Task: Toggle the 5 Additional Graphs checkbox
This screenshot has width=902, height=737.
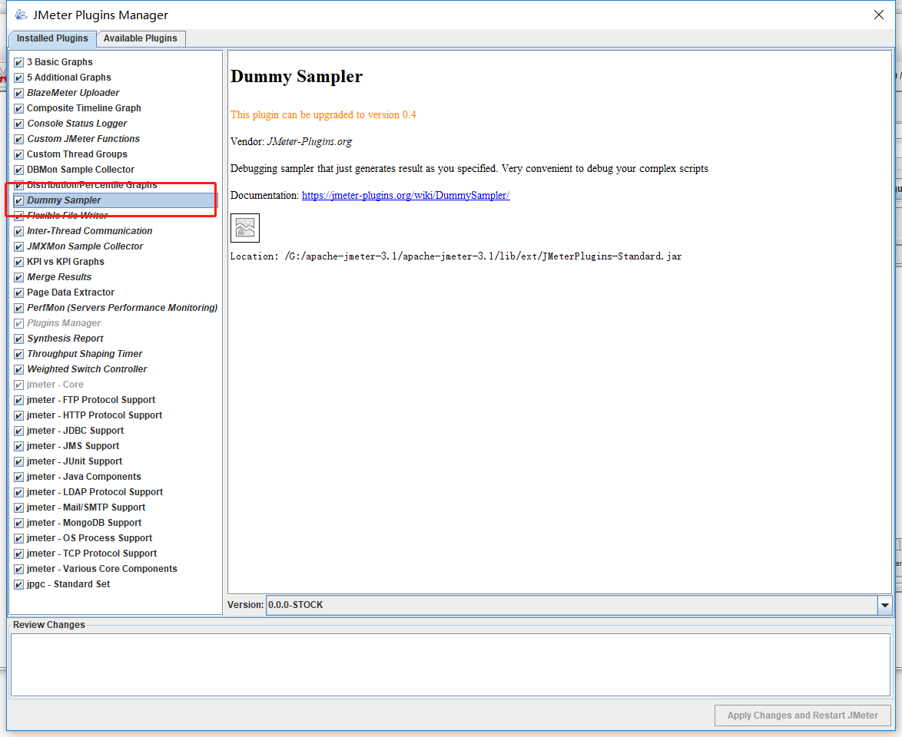Action: point(19,78)
